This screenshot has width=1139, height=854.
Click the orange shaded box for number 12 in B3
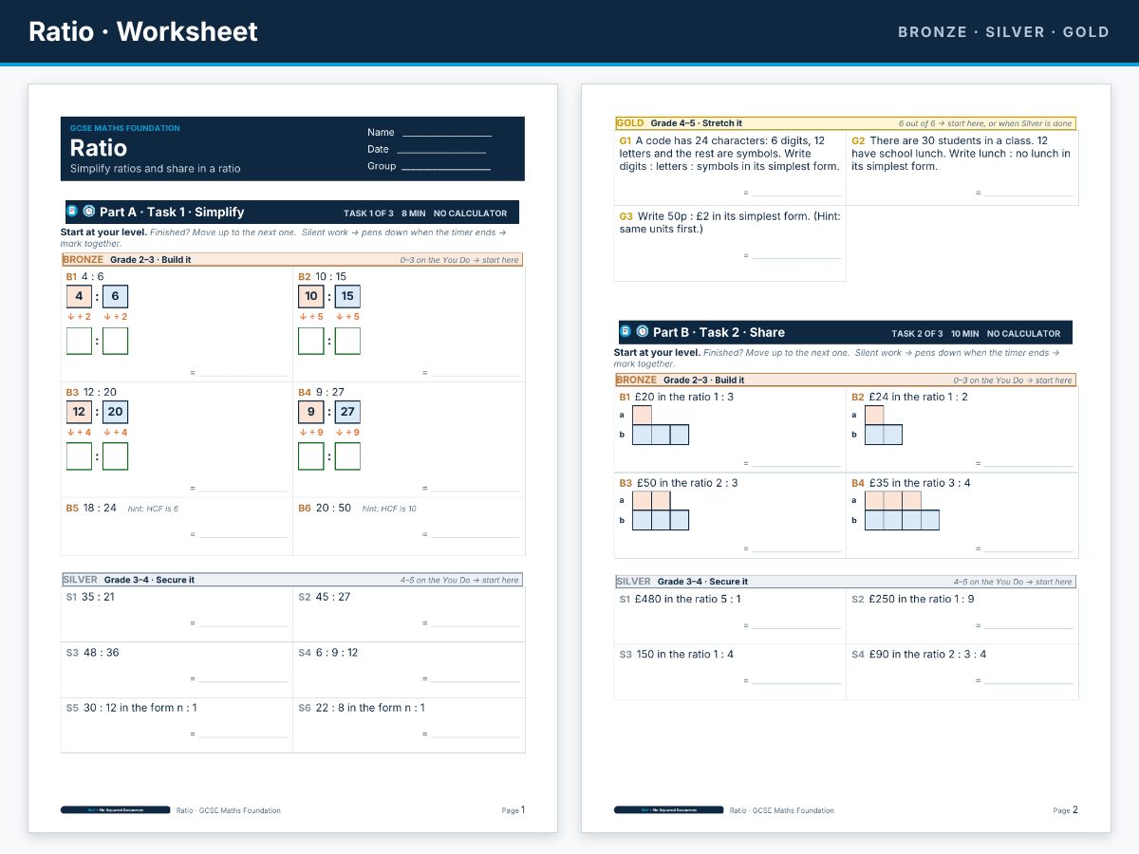(79, 412)
